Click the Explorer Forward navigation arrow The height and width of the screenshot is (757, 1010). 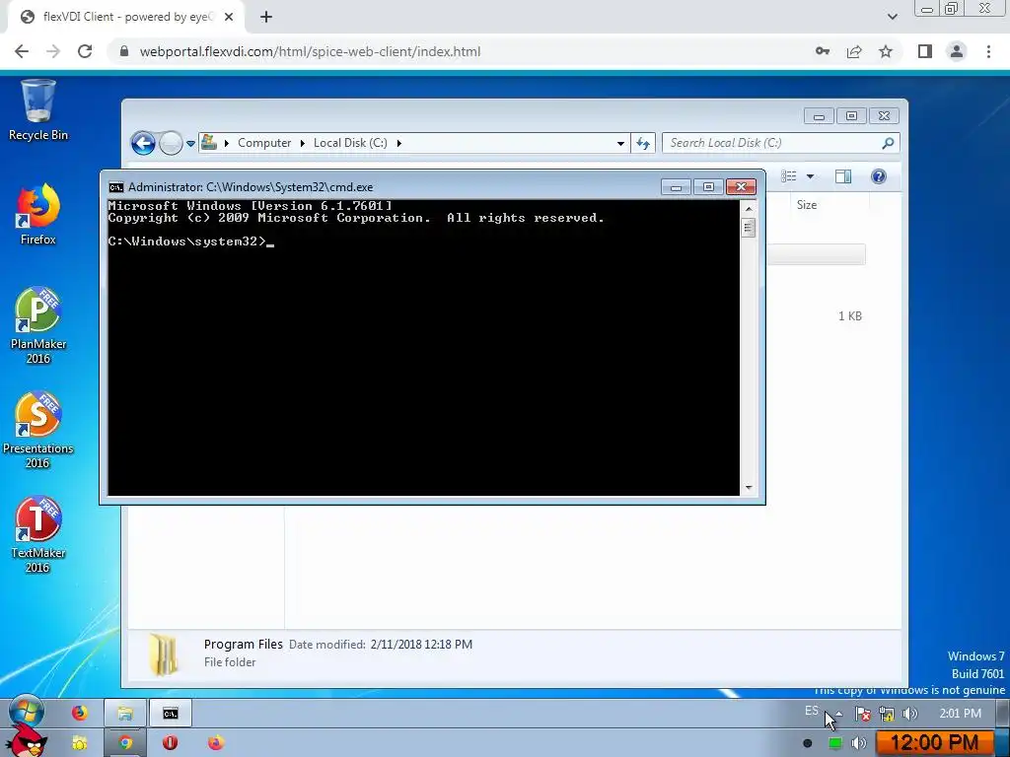pos(171,143)
